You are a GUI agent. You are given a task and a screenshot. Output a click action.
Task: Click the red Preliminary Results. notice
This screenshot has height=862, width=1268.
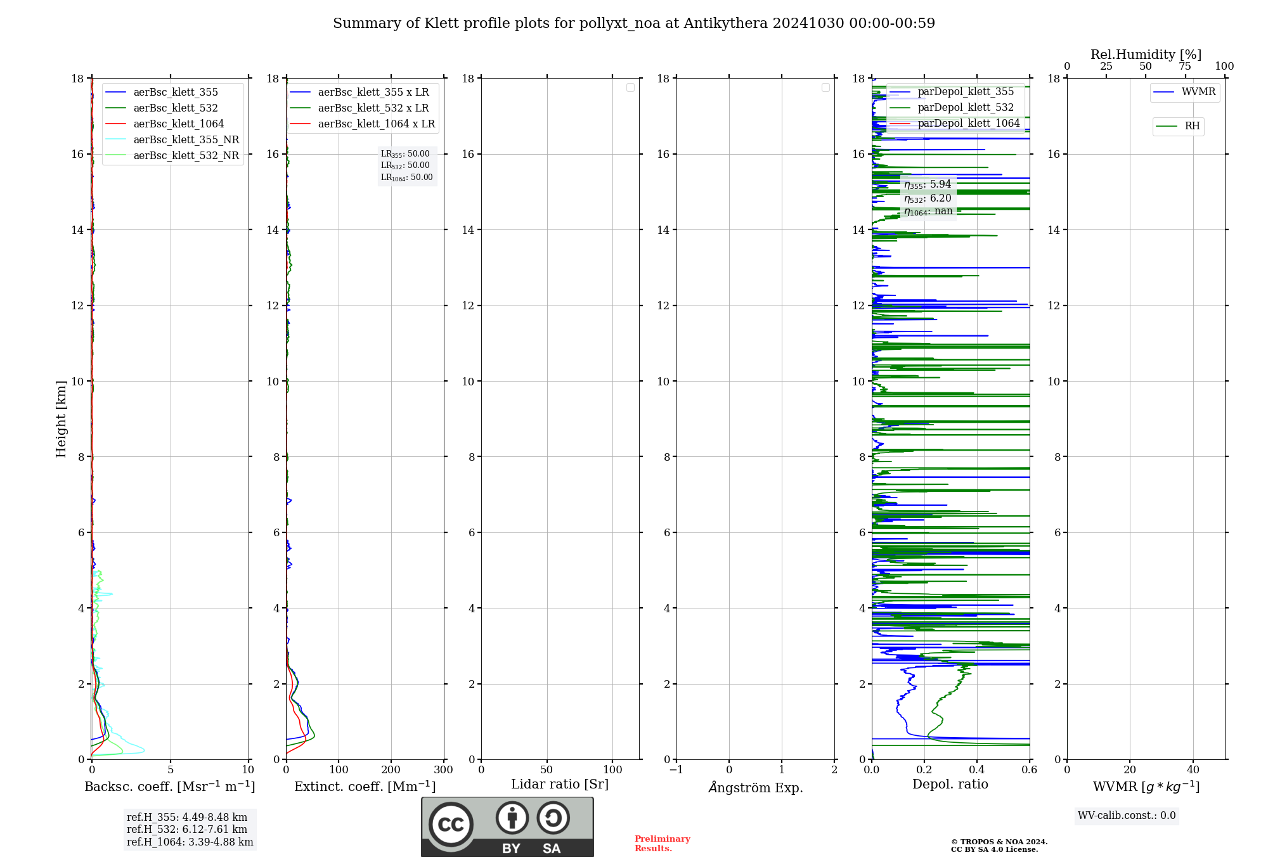click(663, 844)
